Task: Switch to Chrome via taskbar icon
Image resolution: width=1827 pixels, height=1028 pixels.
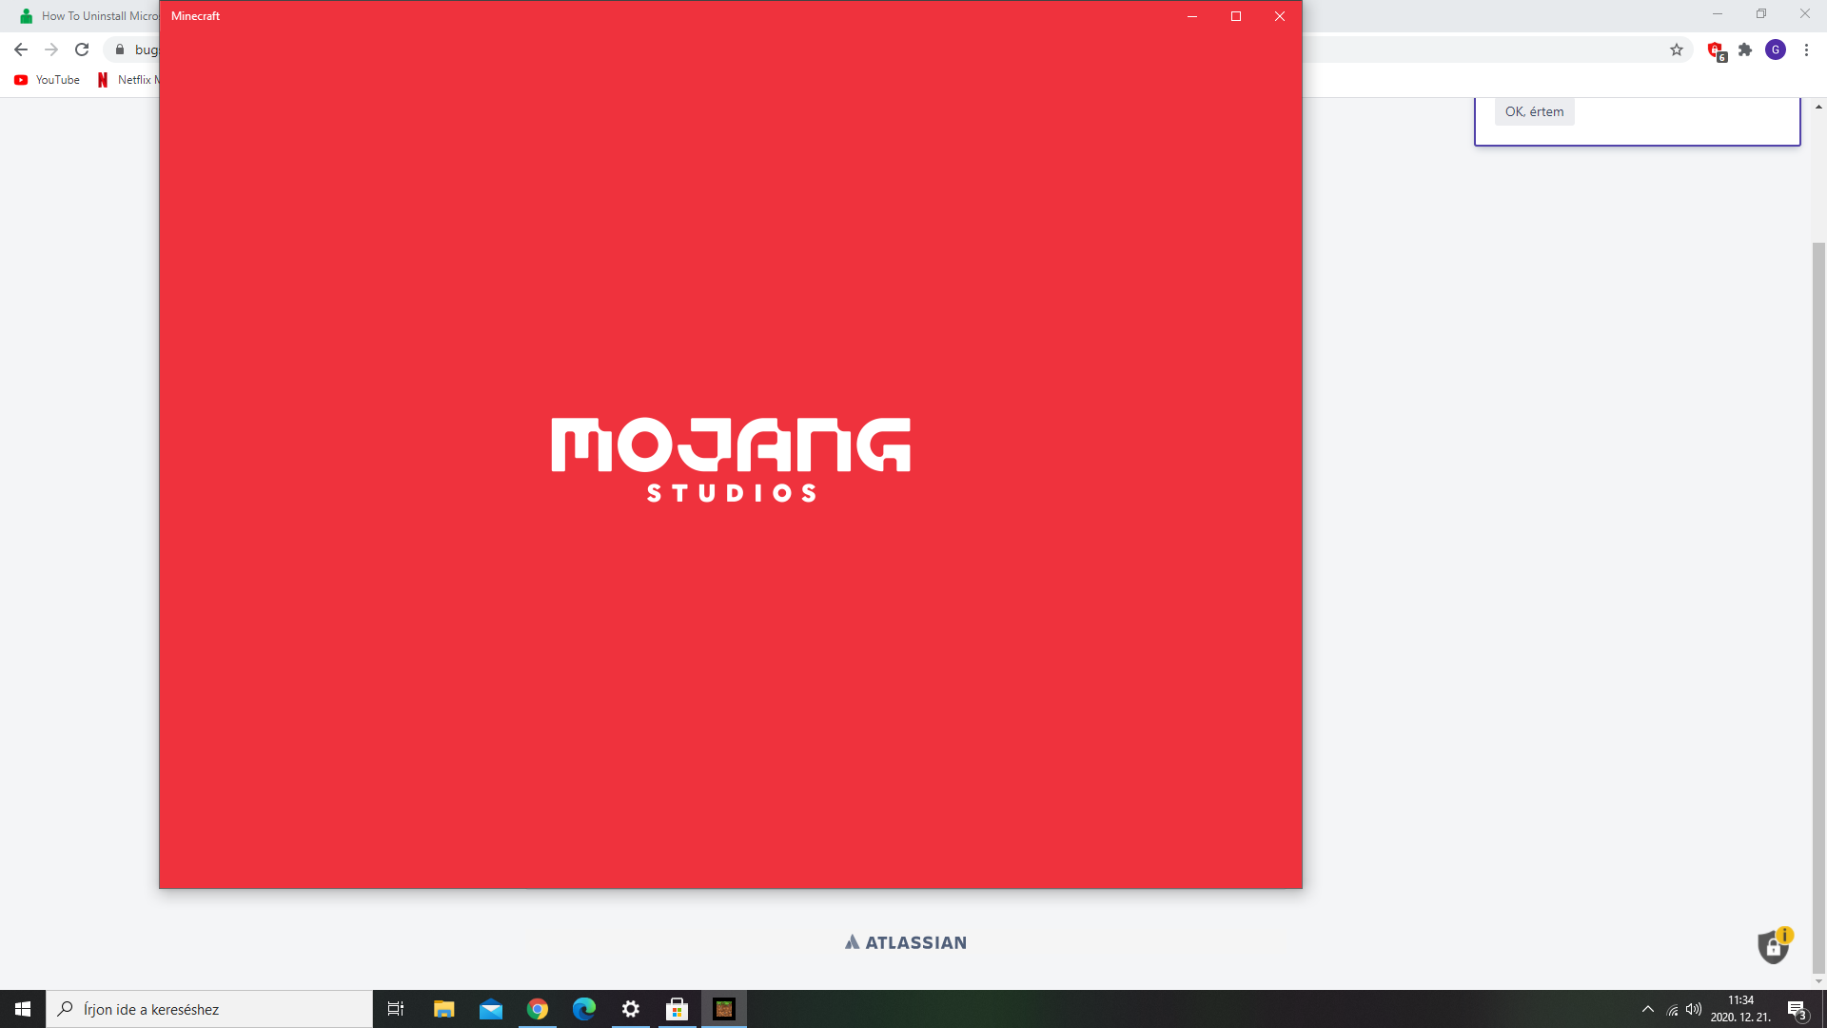Action: click(538, 1009)
